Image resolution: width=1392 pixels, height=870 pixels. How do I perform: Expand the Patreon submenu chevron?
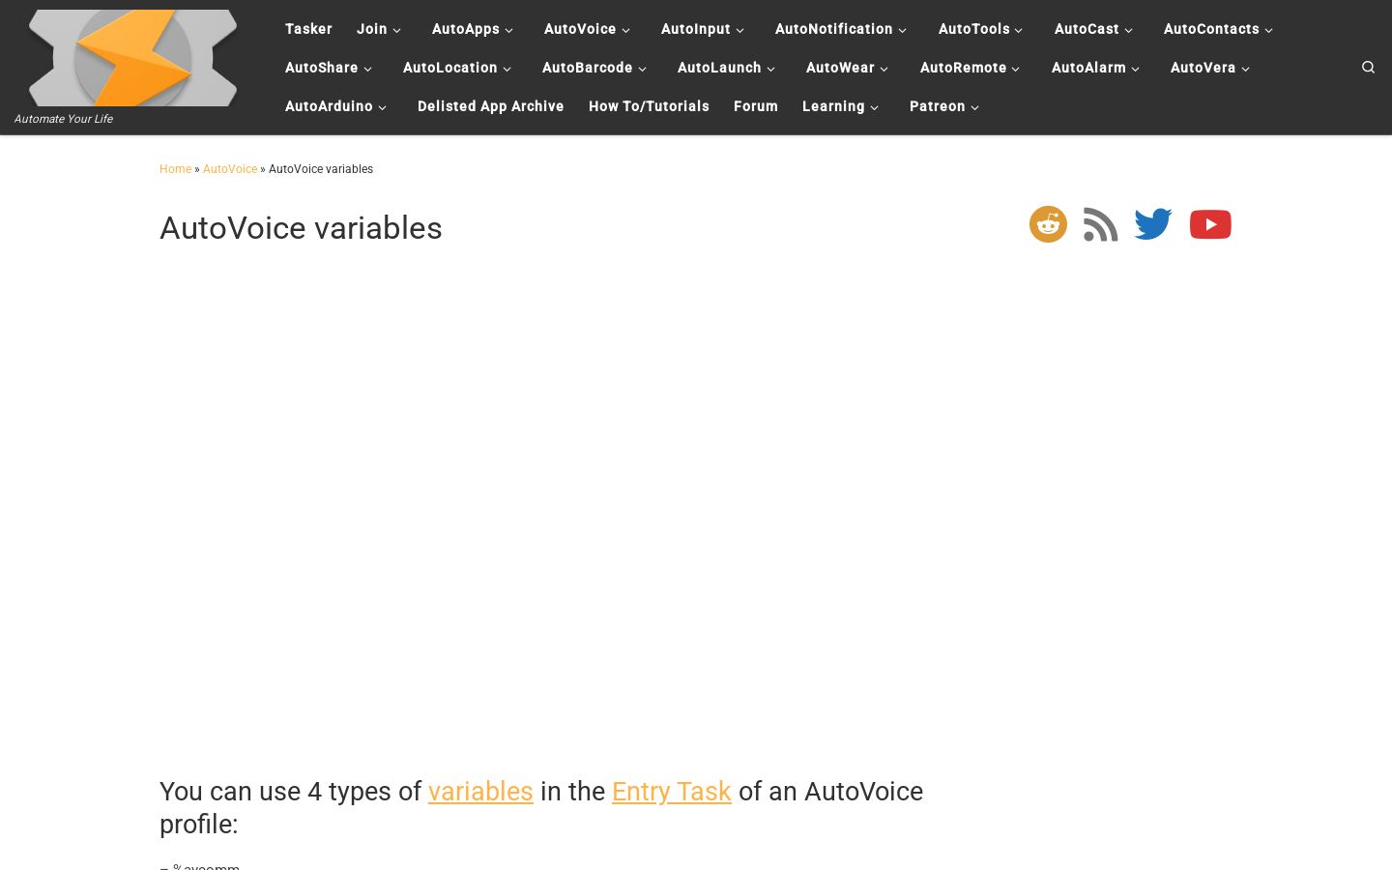974,107
